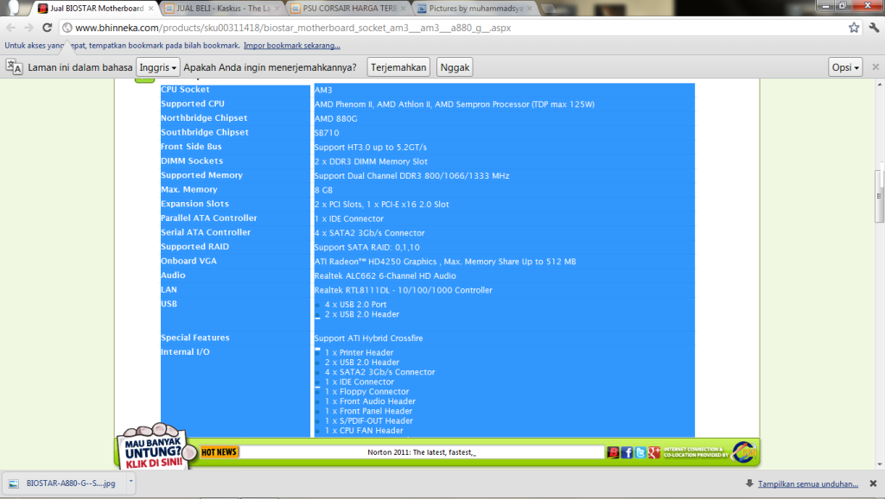This screenshot has width=885, height=499.
Task: Close the Pictures by muhammadsya tab
Action: (530, 9)
